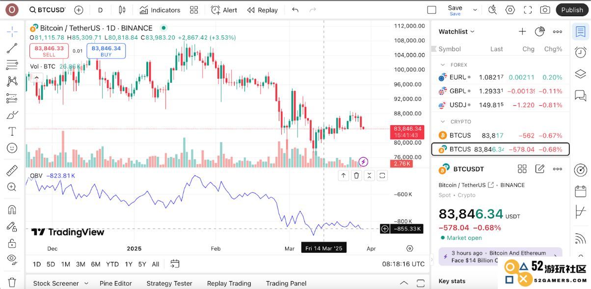Open the watchlist advanced view pie icon
The image size is (591, 289).
tap(539, 31)
